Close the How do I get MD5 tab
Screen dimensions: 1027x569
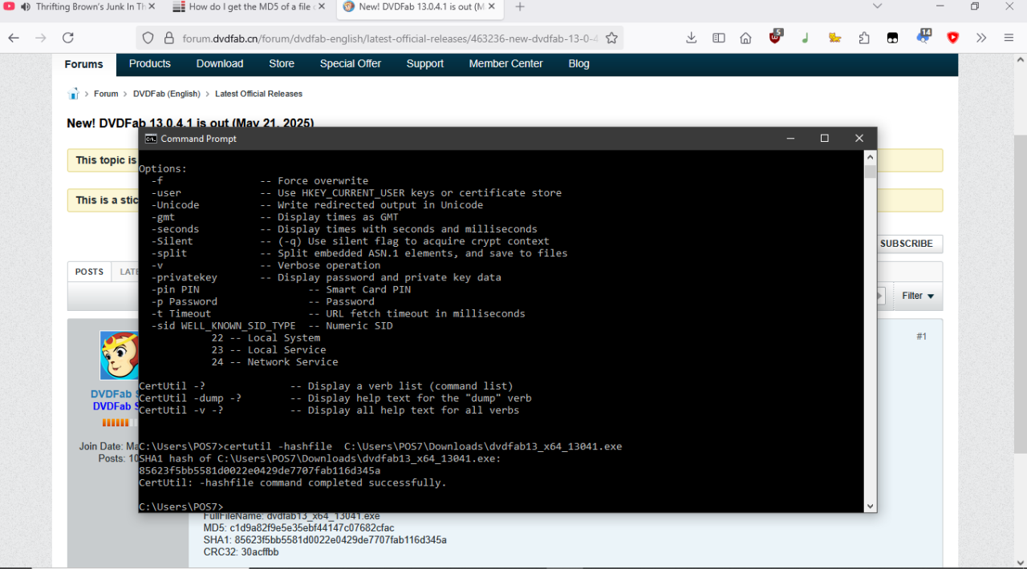coord(320,6)
